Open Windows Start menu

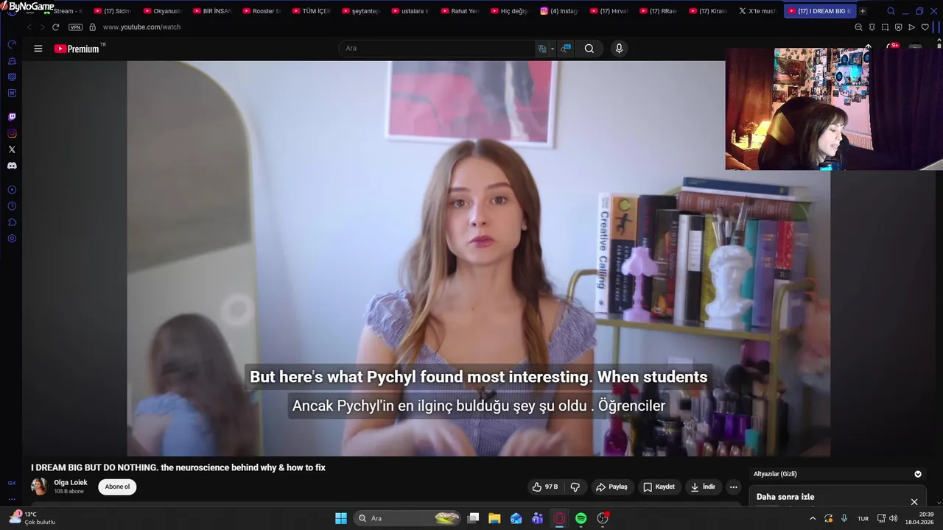click(341, 518)
